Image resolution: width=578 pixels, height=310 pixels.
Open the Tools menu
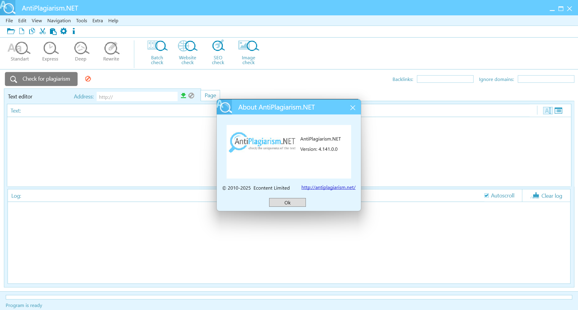(x=82, y=20)
